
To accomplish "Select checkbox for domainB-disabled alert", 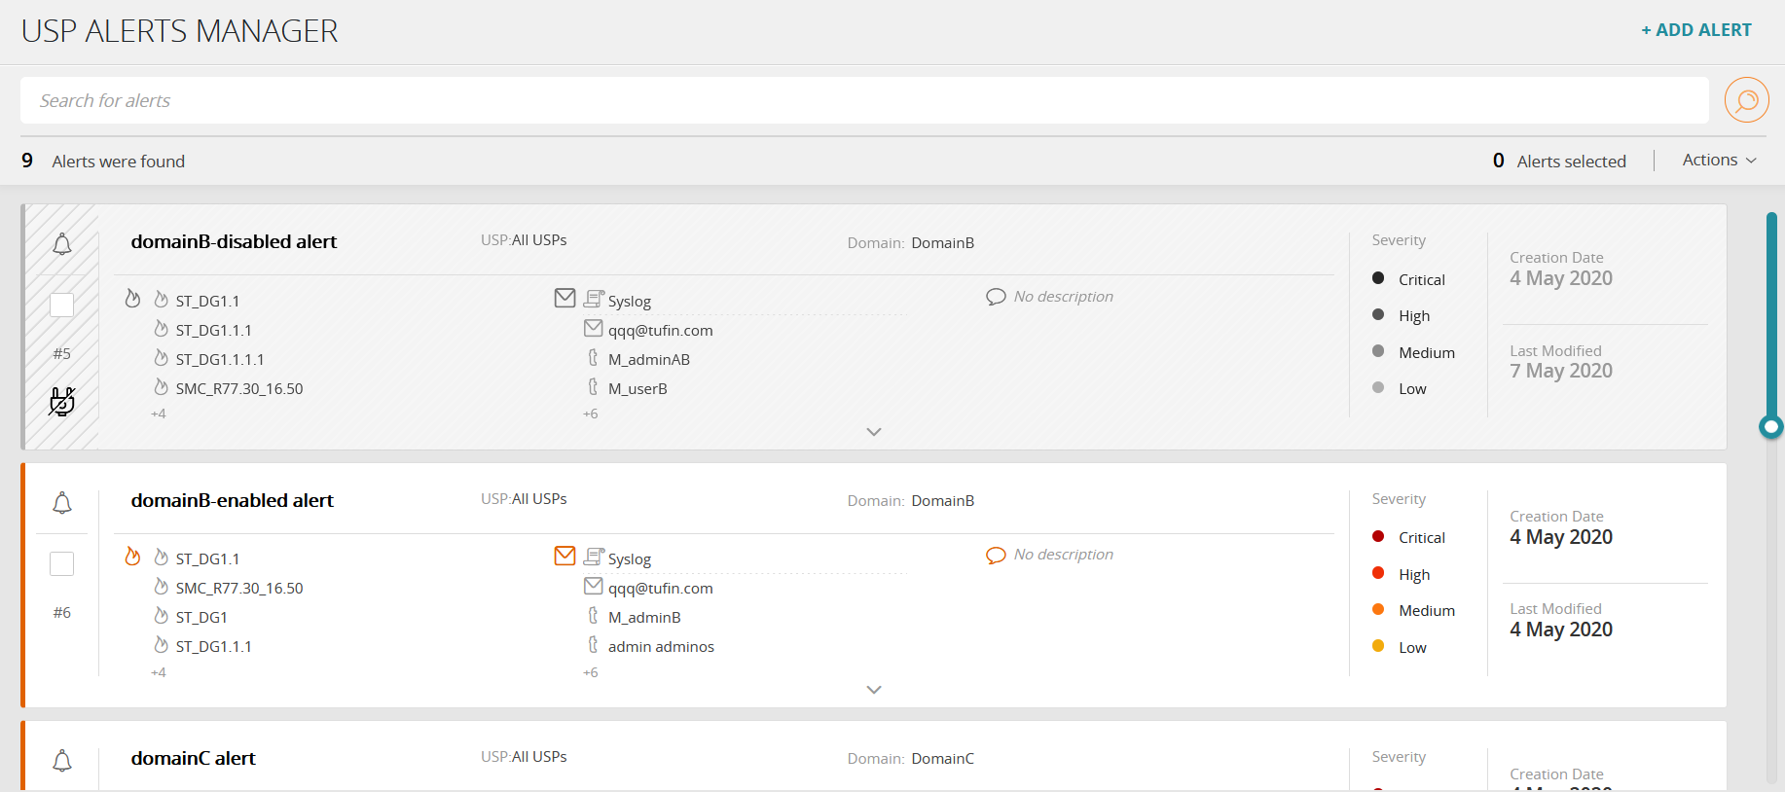I will (x=62, y=306).
